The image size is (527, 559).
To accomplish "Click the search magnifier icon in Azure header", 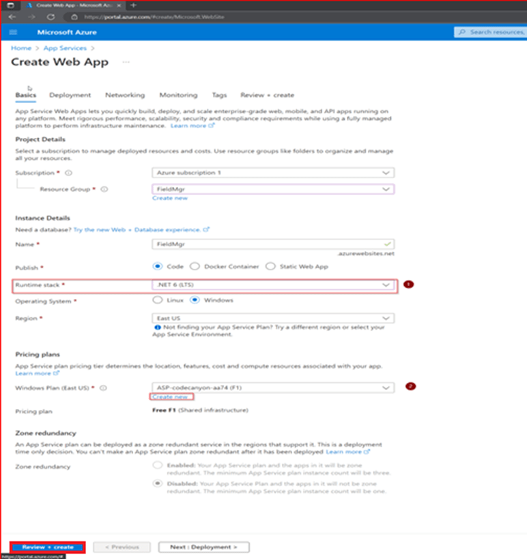I will (462, 32).
